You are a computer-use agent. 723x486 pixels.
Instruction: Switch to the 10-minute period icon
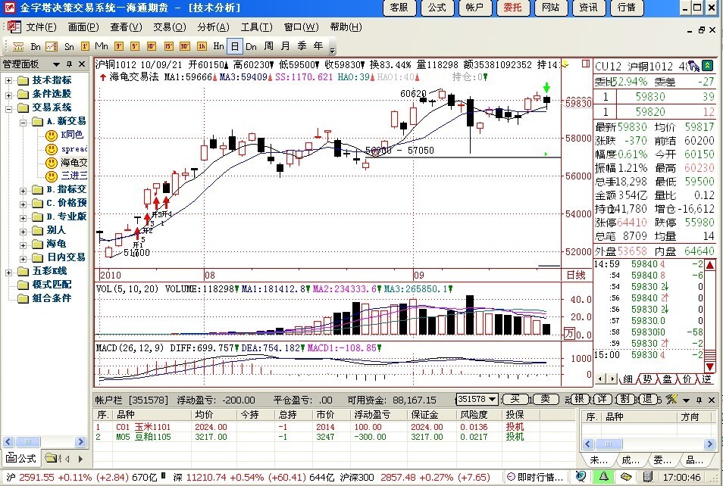(x=152, y=46)
